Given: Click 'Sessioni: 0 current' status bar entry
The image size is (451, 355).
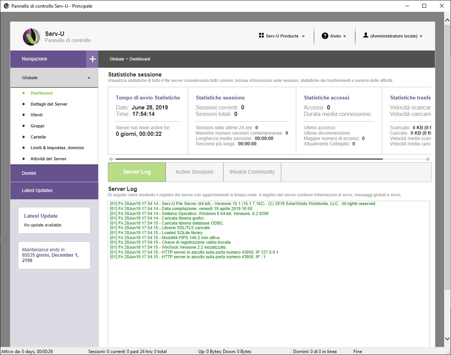Looking at the screenshot, I should [x=127, y=351].
